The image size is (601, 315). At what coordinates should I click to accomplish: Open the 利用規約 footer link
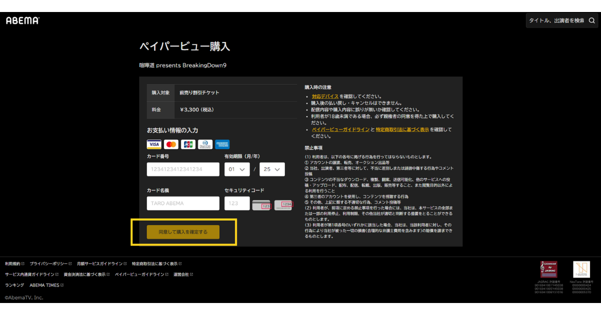(13, 263)
